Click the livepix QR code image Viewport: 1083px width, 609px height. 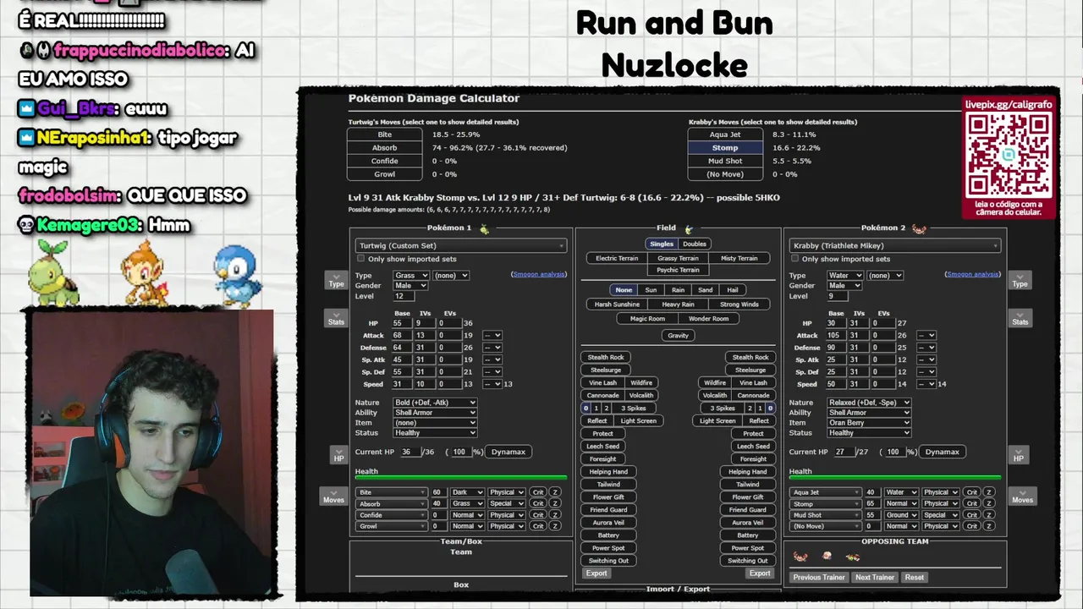[1009, 155]
